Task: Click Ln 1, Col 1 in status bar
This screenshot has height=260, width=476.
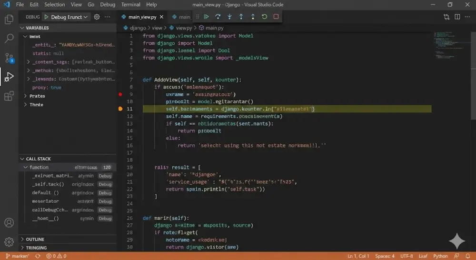Action: pos(358,256)
